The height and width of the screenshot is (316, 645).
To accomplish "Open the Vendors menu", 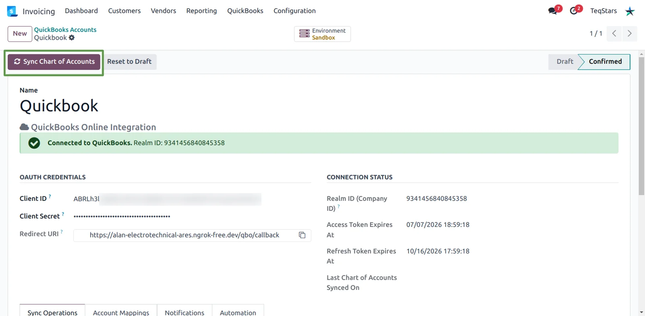I will (163, 11).
